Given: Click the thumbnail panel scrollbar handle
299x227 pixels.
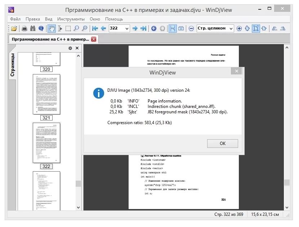Looking at the screenshot, I should [x=78, y=183].
